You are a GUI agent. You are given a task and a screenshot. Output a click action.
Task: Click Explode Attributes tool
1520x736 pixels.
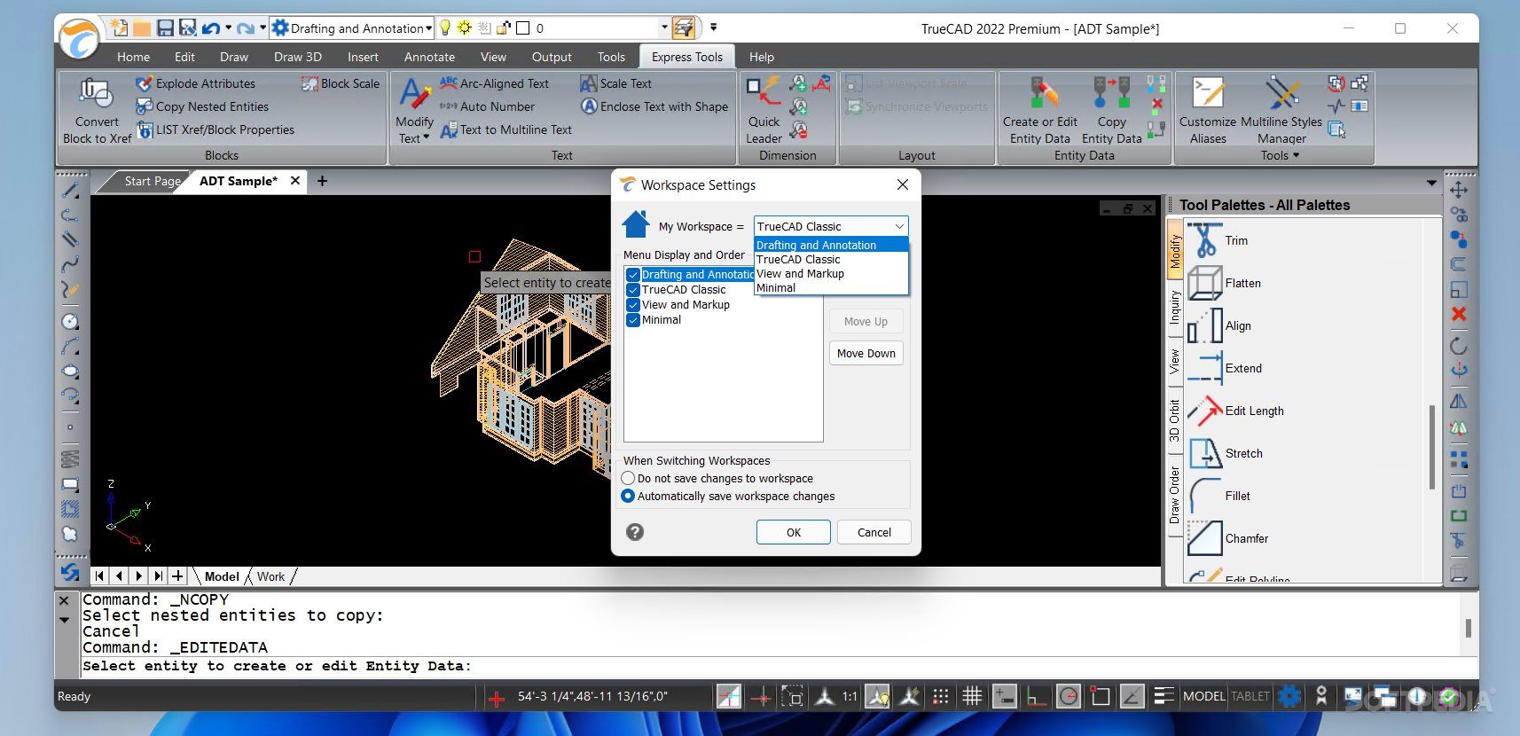coord(195,83)
